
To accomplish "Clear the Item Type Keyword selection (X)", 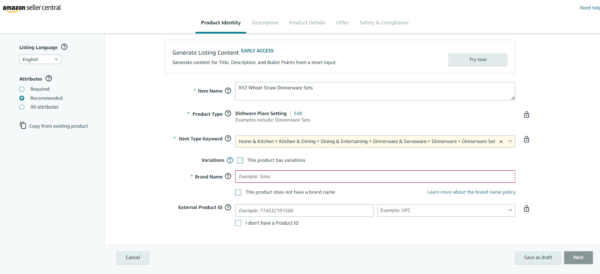I will tap(501, 141).
